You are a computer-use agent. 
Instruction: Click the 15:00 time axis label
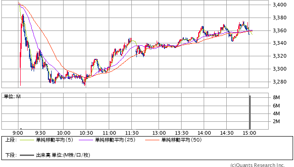tap(249, 133)
